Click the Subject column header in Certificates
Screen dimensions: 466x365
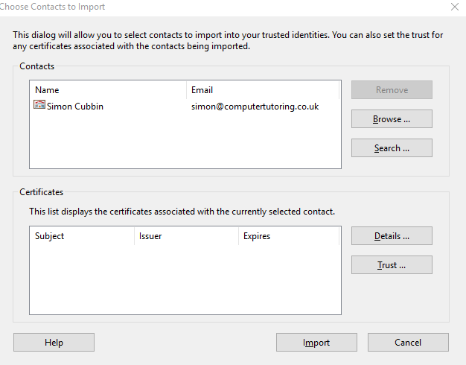(82, 236)
